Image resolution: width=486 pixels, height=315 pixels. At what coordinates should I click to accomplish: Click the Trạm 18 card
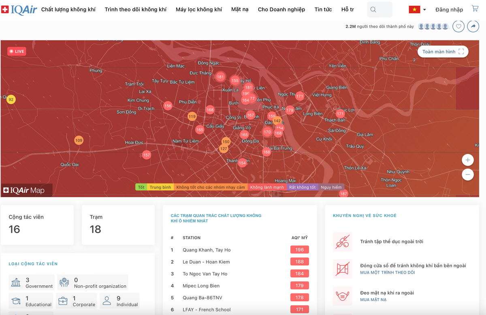pos(118,225)
